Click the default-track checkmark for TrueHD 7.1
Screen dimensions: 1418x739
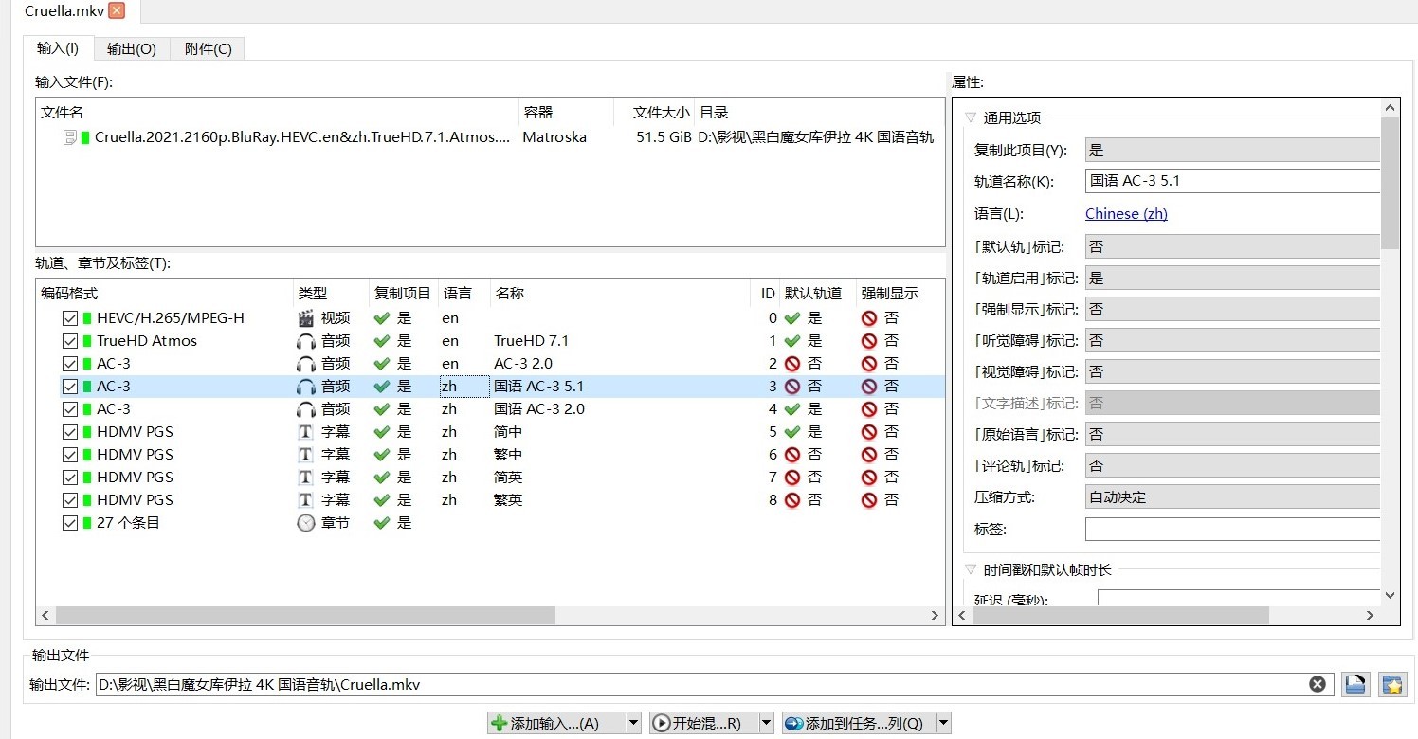792,341
